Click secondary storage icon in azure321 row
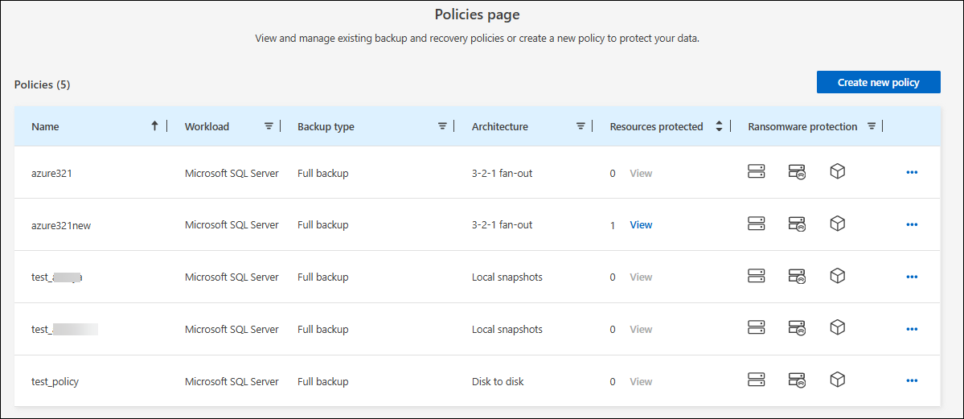This screenshot has height=419, width=964. [797, 172]
